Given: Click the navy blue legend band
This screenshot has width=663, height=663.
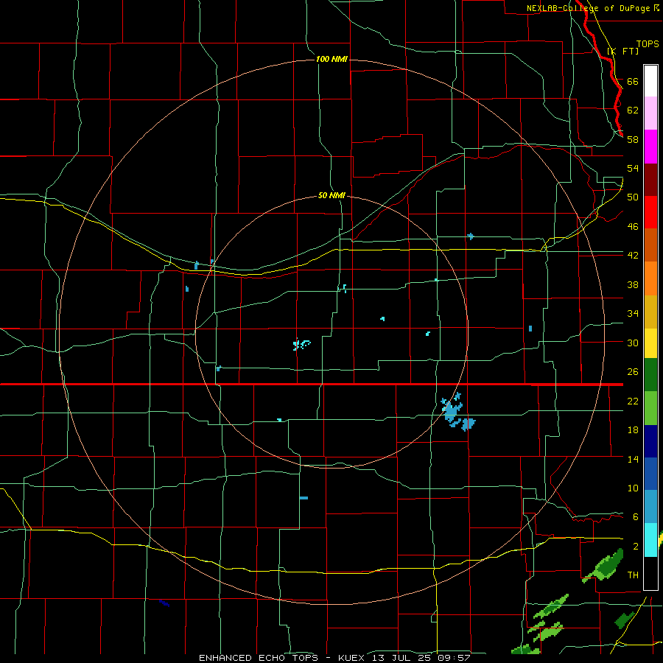Looking at the screenshot, I should [650, 441].
